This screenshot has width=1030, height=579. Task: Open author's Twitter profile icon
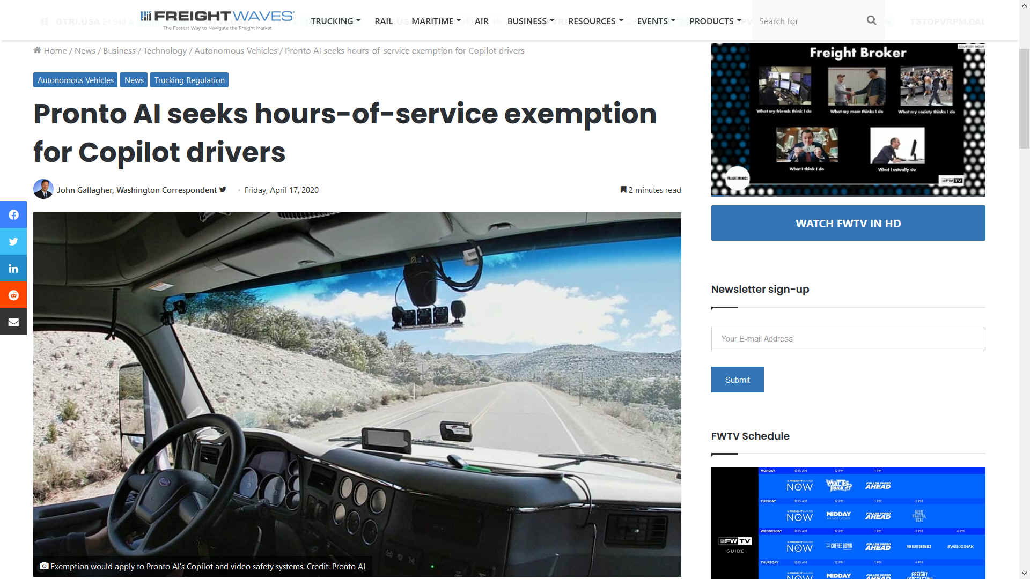click(223, 190)
